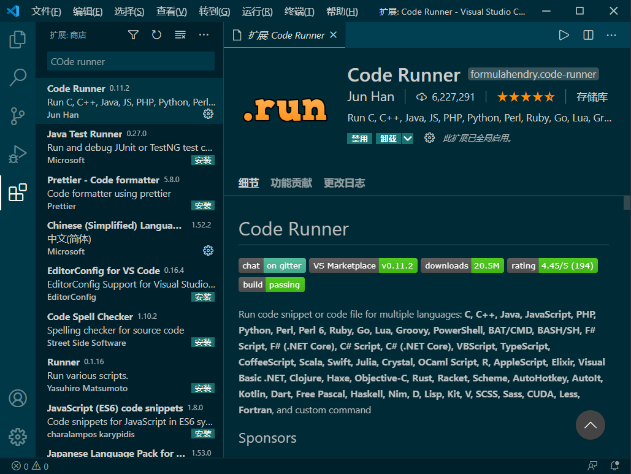Install EditorConfig for VS Code
The width and height of the screenshot is (631, 474).
pos(203,297)
